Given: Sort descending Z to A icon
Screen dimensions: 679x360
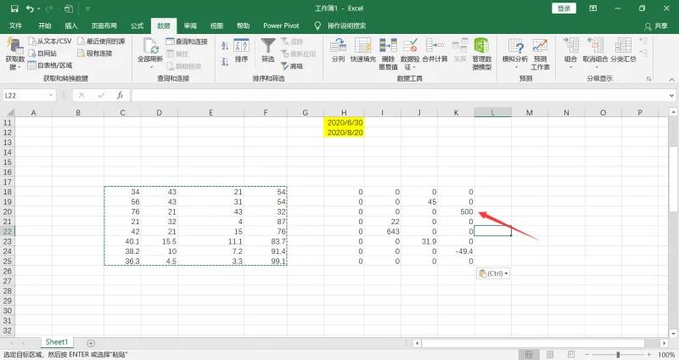Looking at the screenshot, I should click(225, 61).
